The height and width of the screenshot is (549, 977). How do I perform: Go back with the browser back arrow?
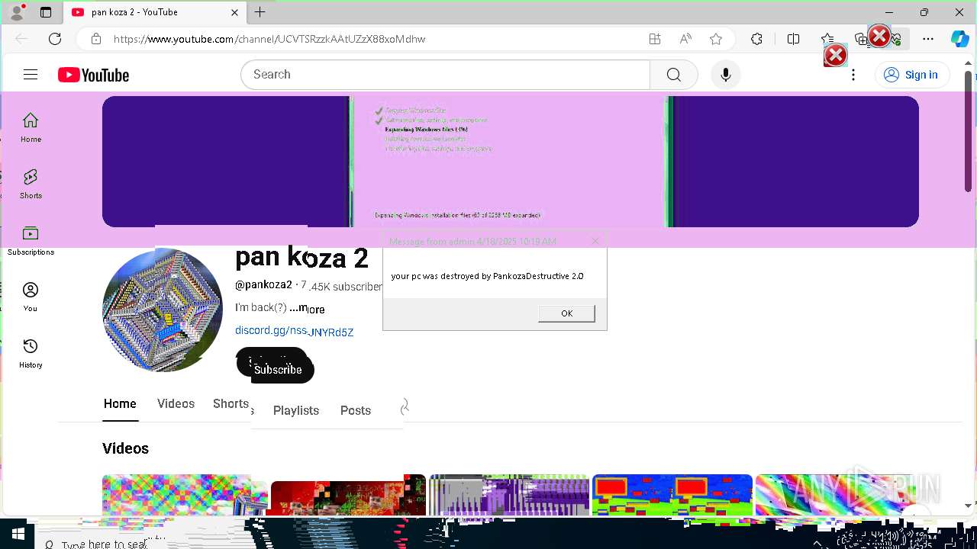coord(21,39)
